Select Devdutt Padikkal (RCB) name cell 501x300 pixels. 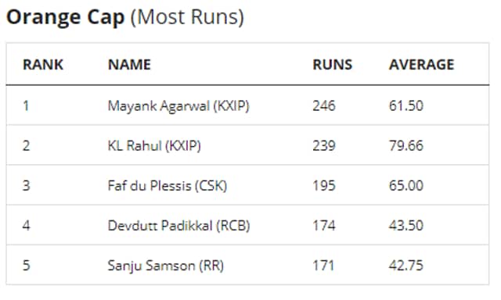pos(178,226)
